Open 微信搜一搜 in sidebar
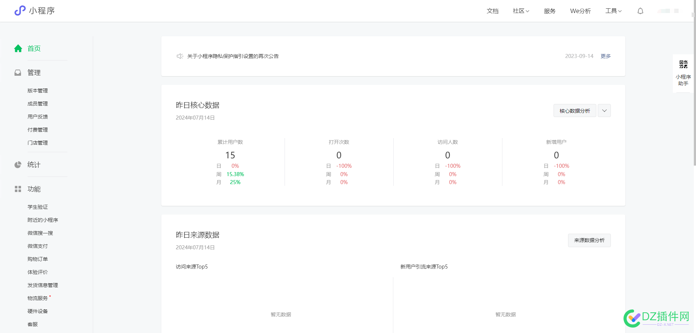Image resolution: width=696 pixels, height=333 pixels. pos(40,233)
